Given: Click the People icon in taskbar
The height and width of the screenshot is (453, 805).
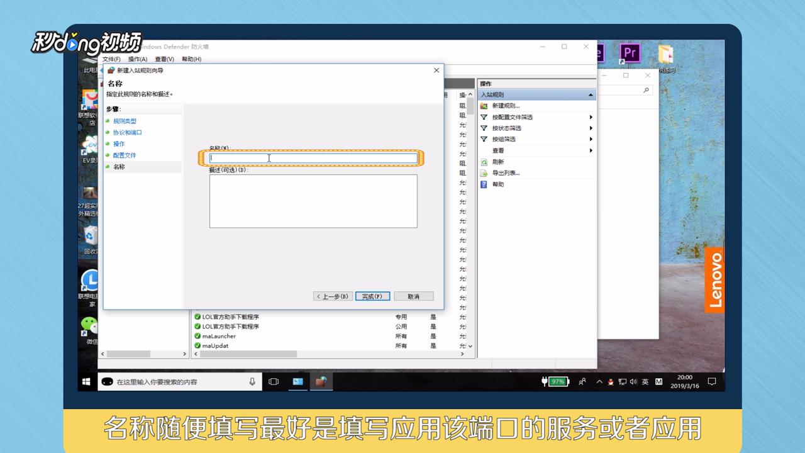Looking at the screenshot, I should pos(582,381).
